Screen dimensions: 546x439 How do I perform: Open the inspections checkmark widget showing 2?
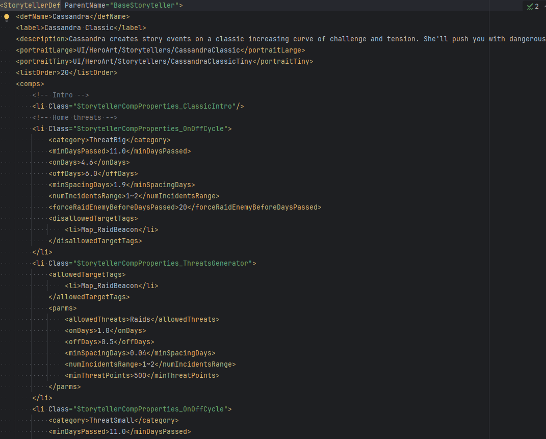(x=533, y=6)
